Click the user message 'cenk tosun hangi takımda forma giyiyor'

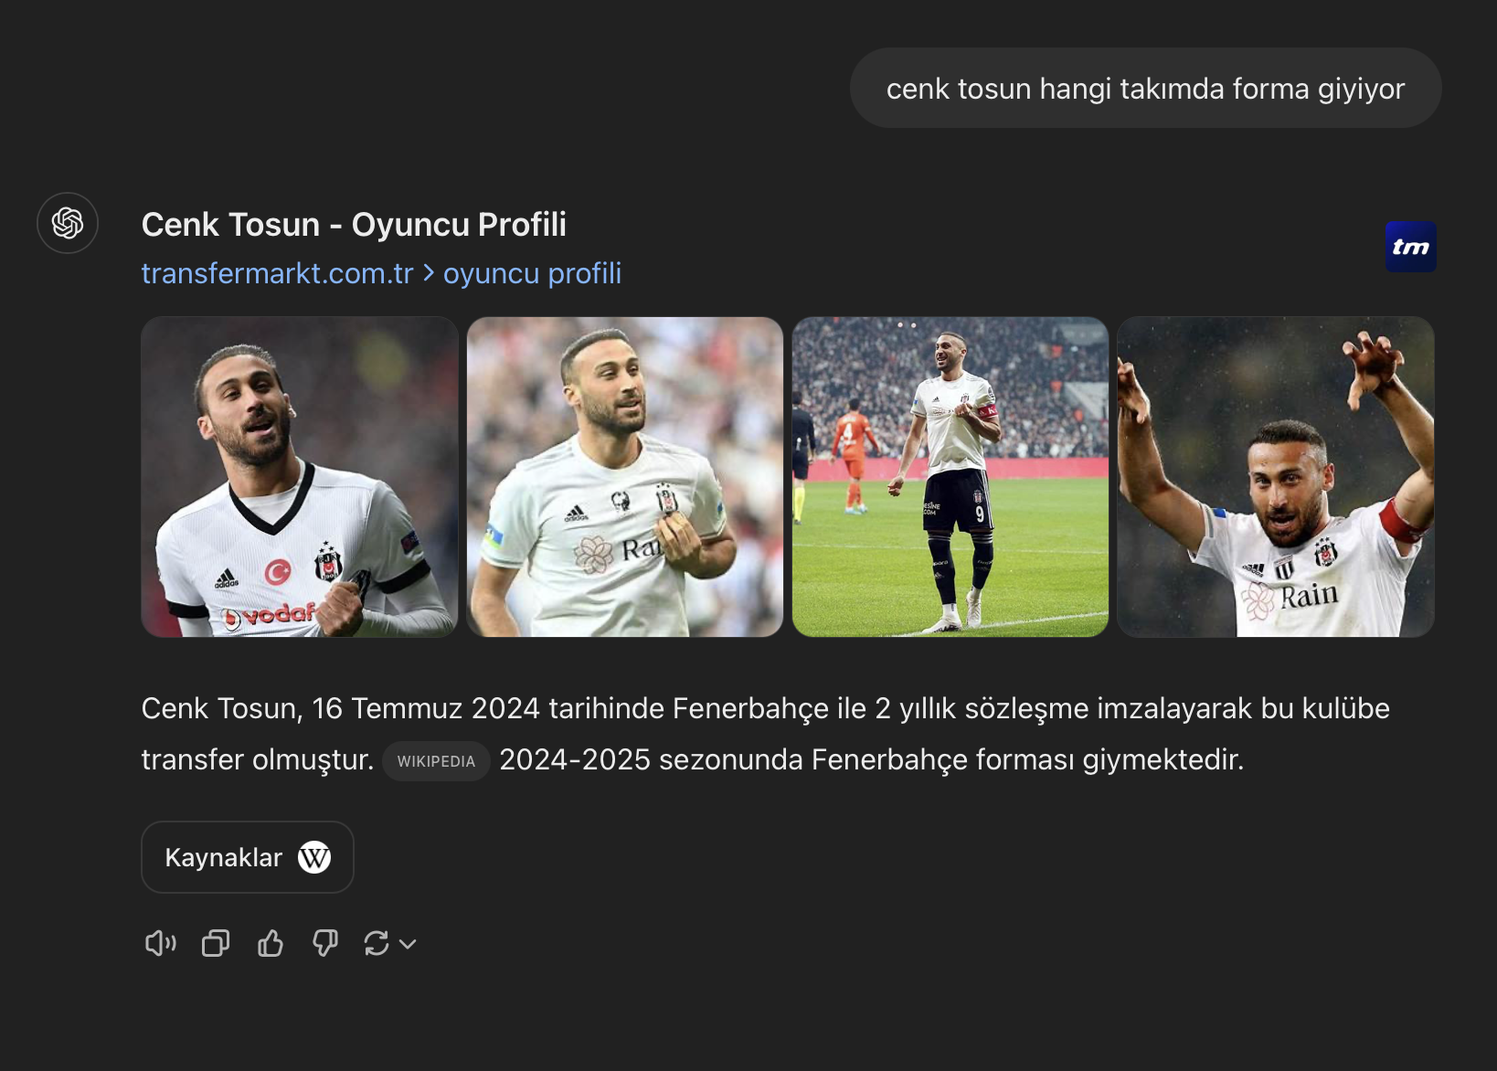click(1146, 89)
